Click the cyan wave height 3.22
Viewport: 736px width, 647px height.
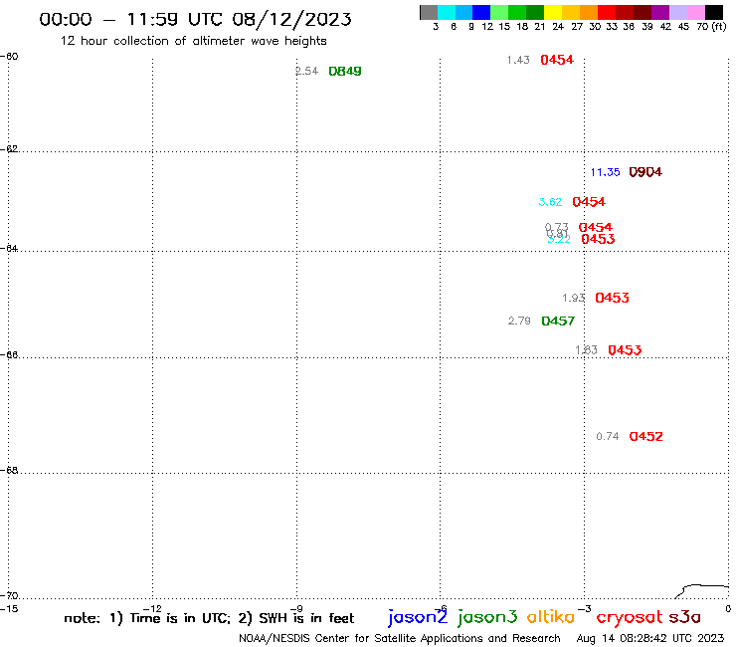point(559,239)
